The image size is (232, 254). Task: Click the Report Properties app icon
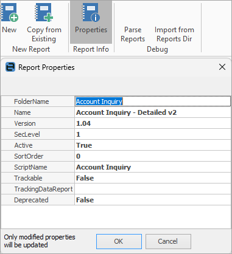coord(10,67)
